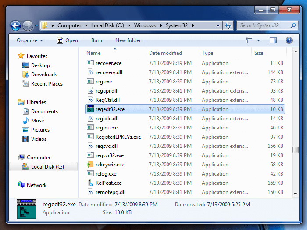This screenshot has width=307, height=230.
Task: Click the remotepg.dll file icon
Action: (x=90, y=192)
